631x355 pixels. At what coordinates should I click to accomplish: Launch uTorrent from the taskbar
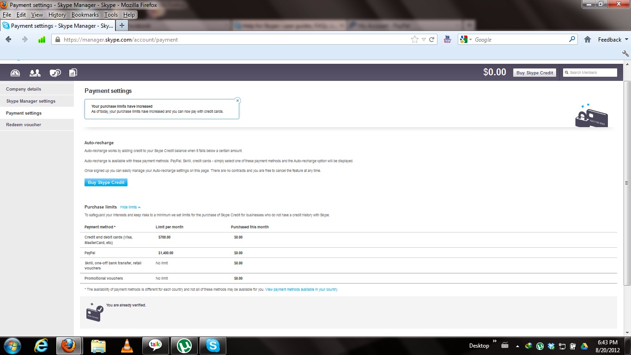point(184,345)
